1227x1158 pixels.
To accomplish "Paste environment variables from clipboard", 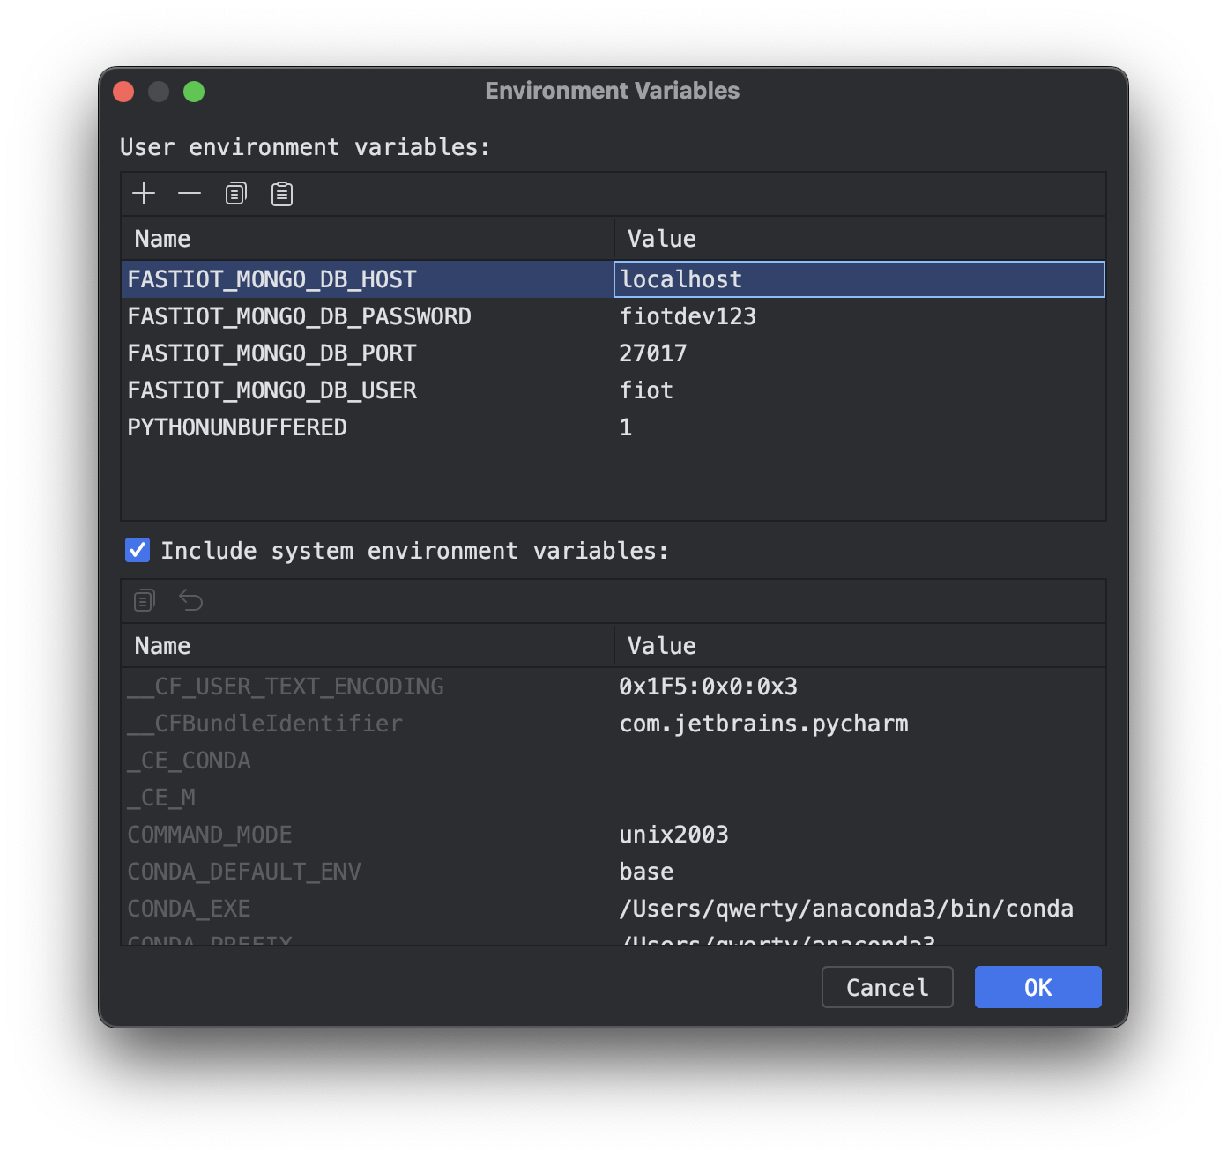I will coord(282,194).
